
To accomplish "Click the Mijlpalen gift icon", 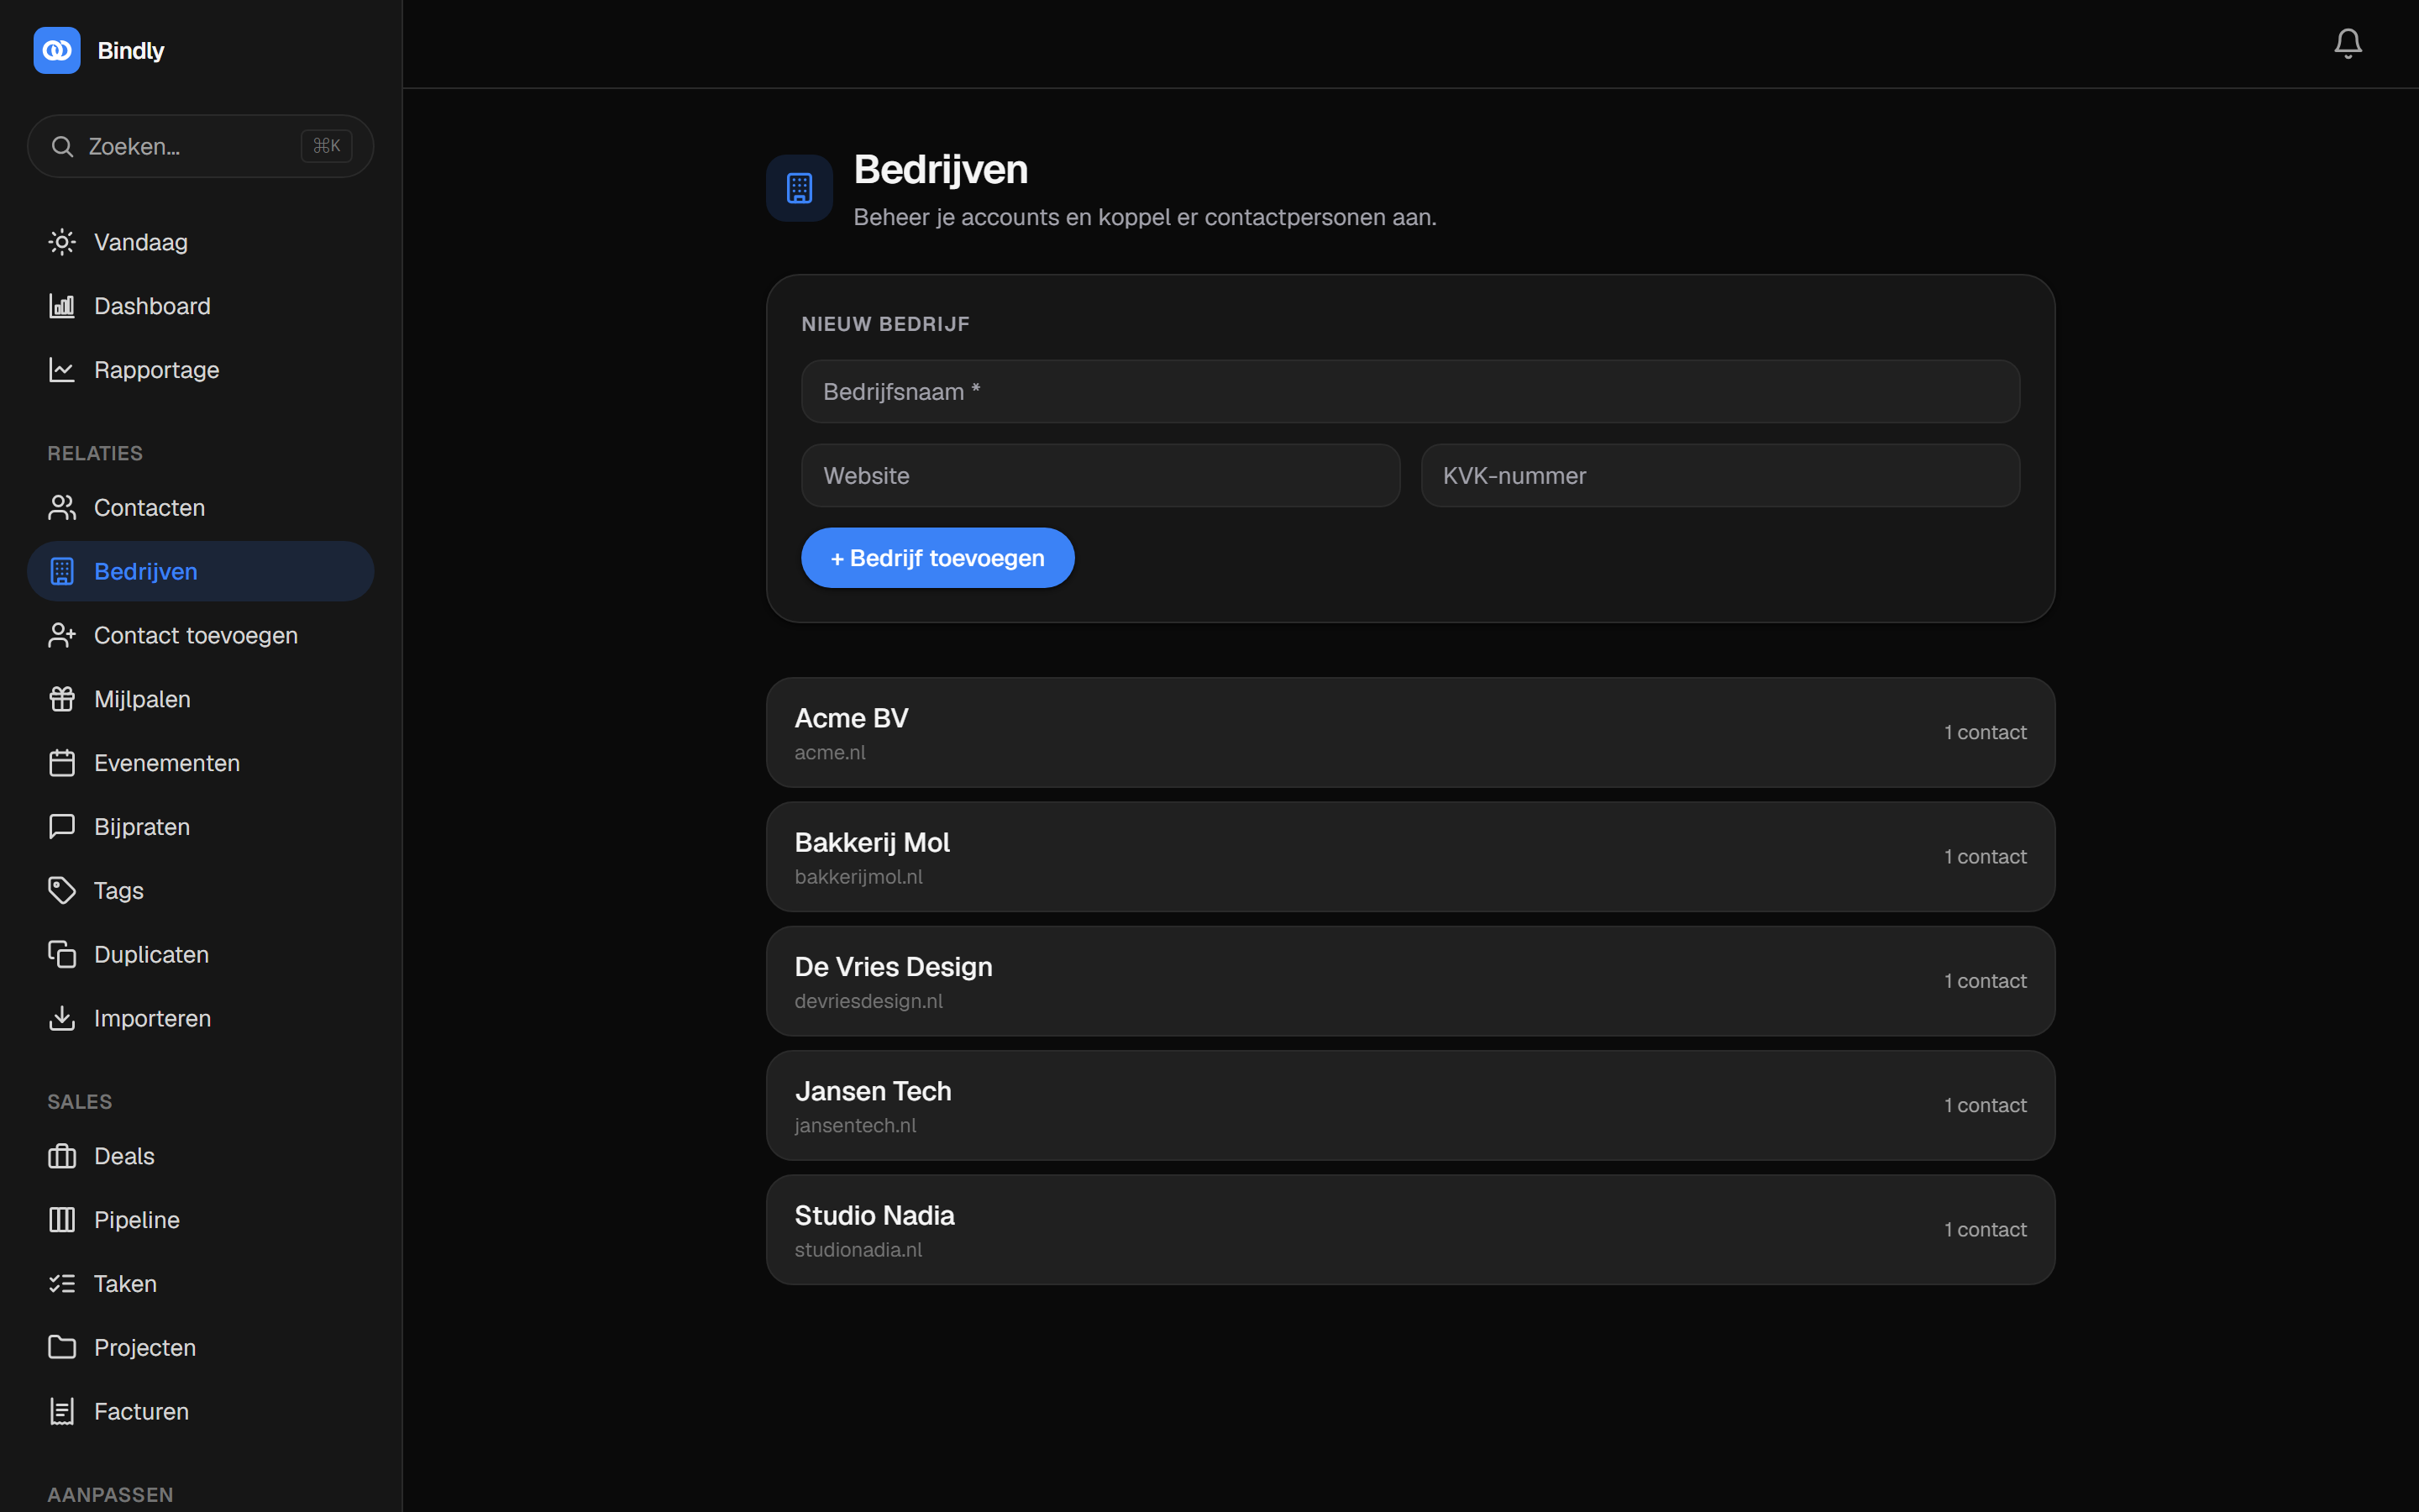I will coord(62,699).
